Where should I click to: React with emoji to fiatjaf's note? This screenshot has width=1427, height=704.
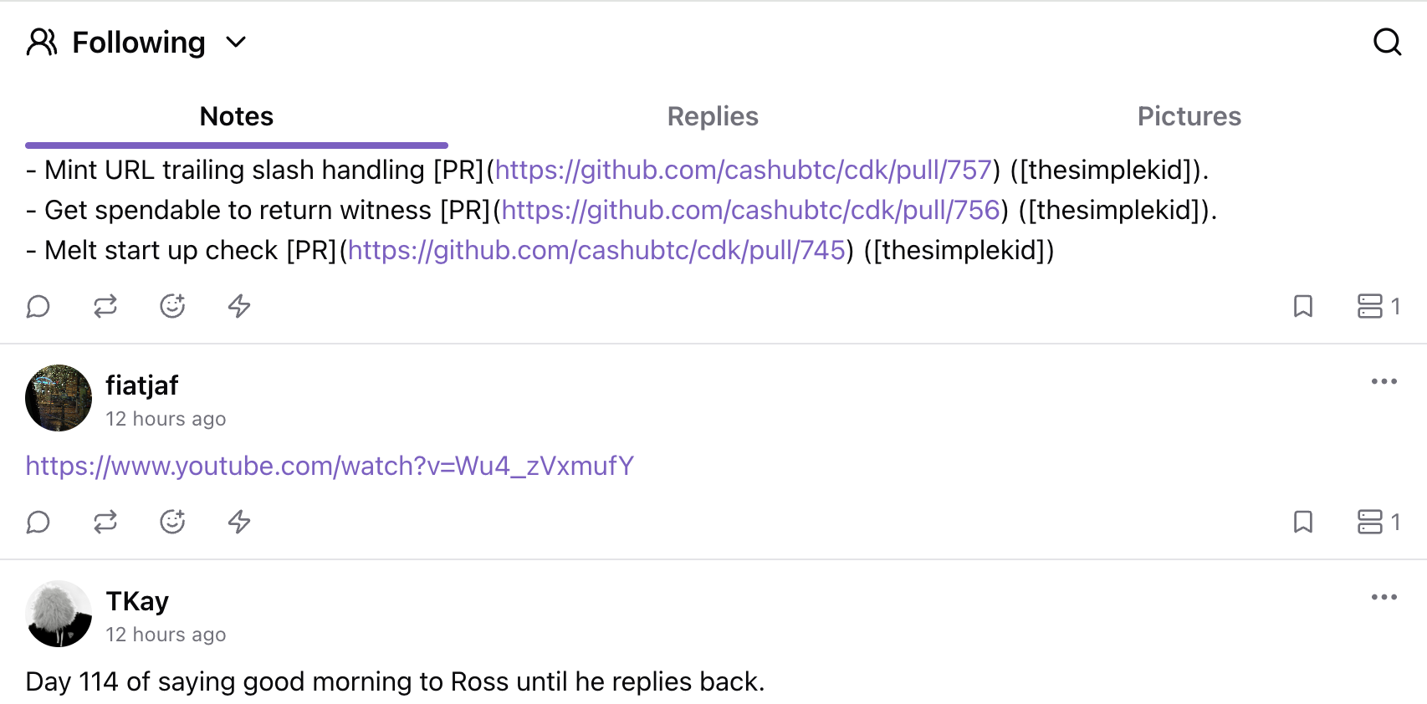(172, 522)
